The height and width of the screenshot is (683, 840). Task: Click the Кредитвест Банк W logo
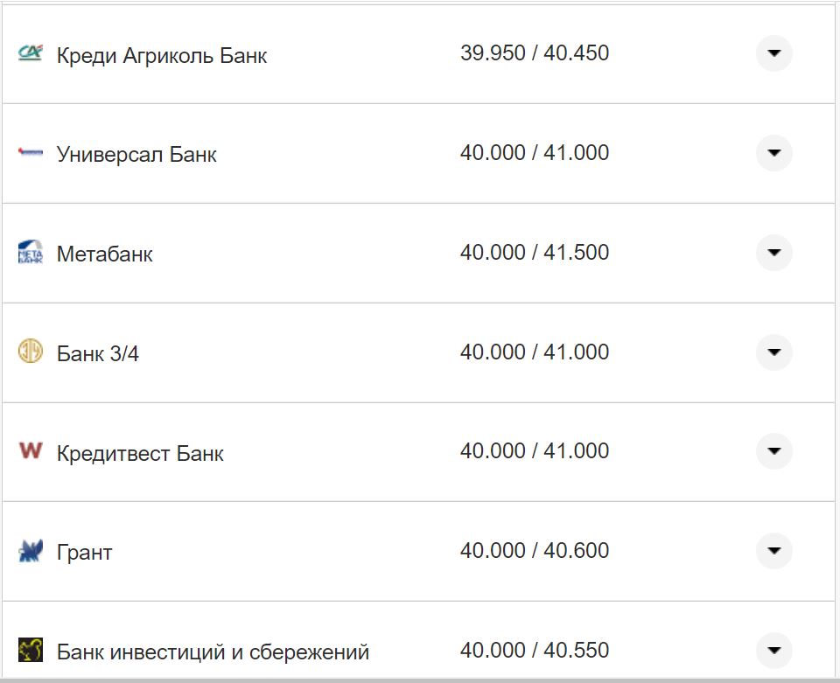tap(30, 451)
